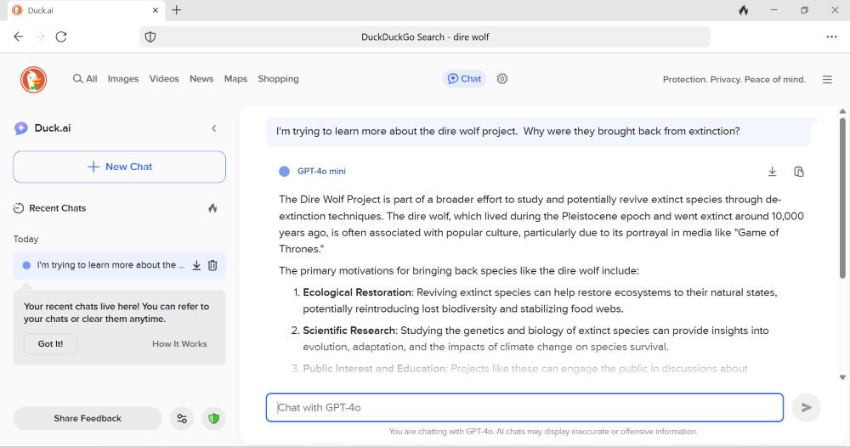Download the GPT-4o mini response

[773, 171]
